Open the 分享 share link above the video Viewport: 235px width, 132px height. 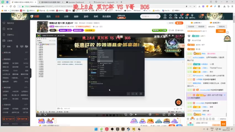[x=171, y=31]
